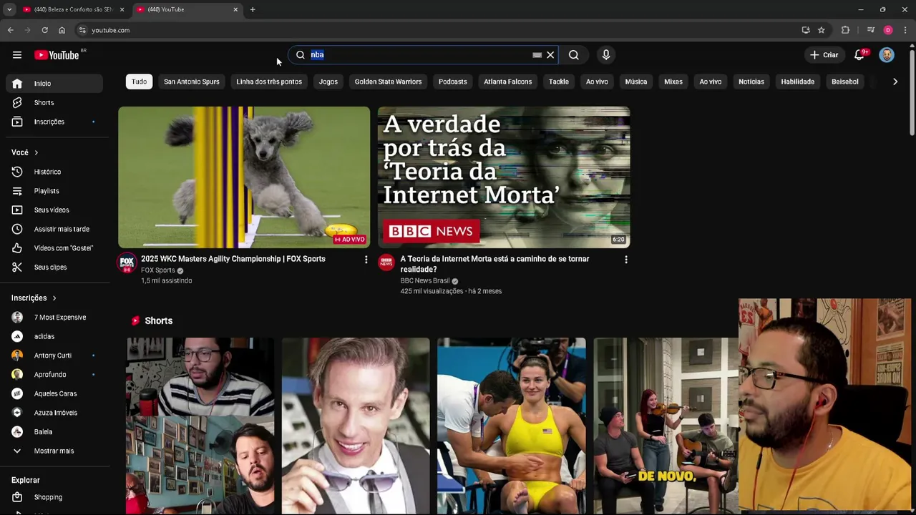Select the Música filter chip
This screenshot has width=916, height=515.
[636, 82]
